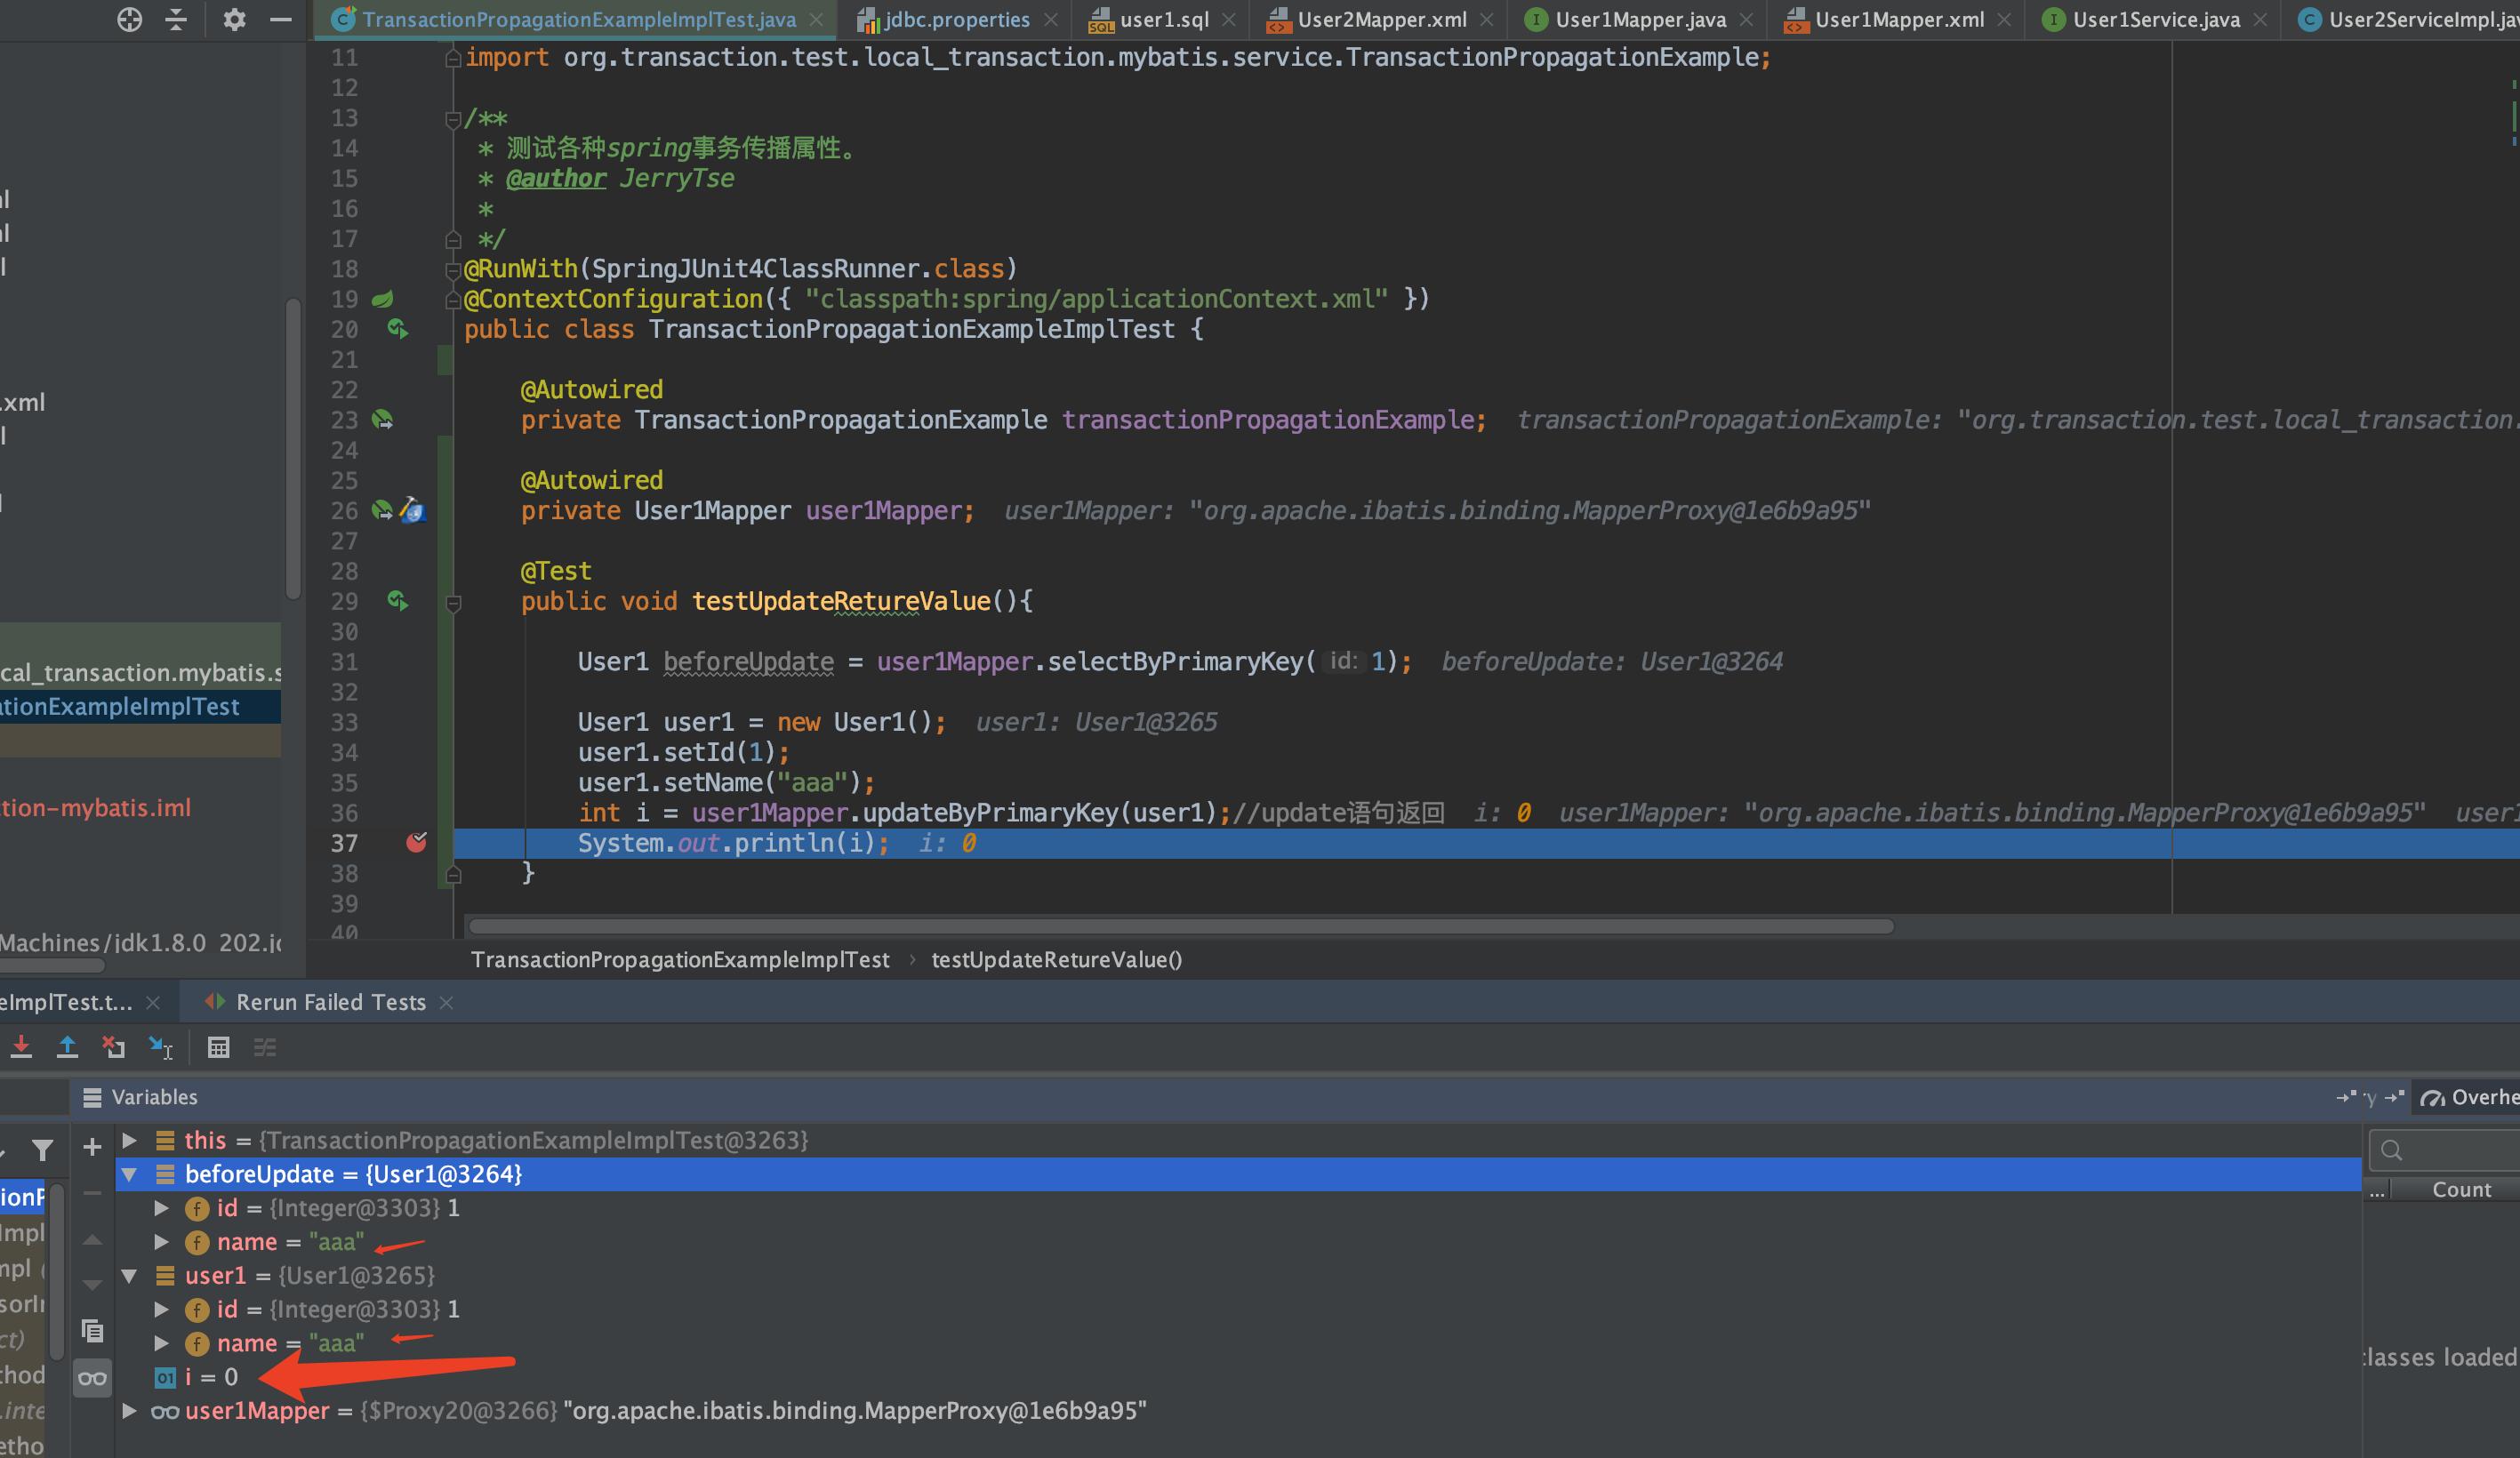Collapse the beforeUpdate variable node
This screenshot has width=2520, height=1458.
pyautogui.click(x=129, y=1174)
